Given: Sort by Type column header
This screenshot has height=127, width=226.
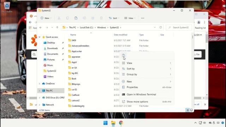Looking at the screenshot, I should 141,35.
